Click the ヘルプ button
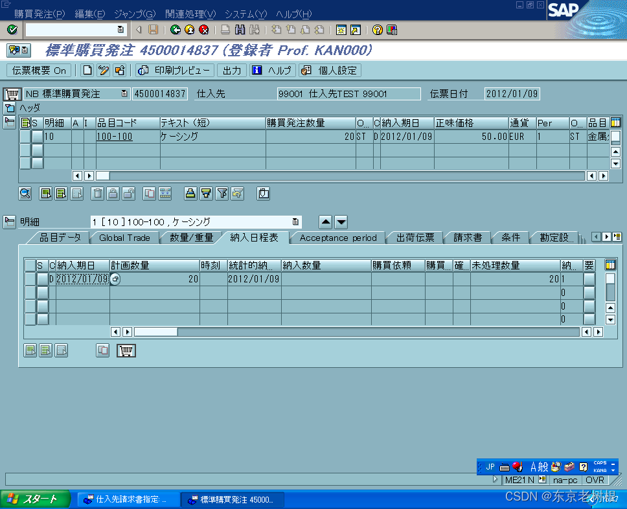Viewport: 627px width, 509px height. pos(273,71)
